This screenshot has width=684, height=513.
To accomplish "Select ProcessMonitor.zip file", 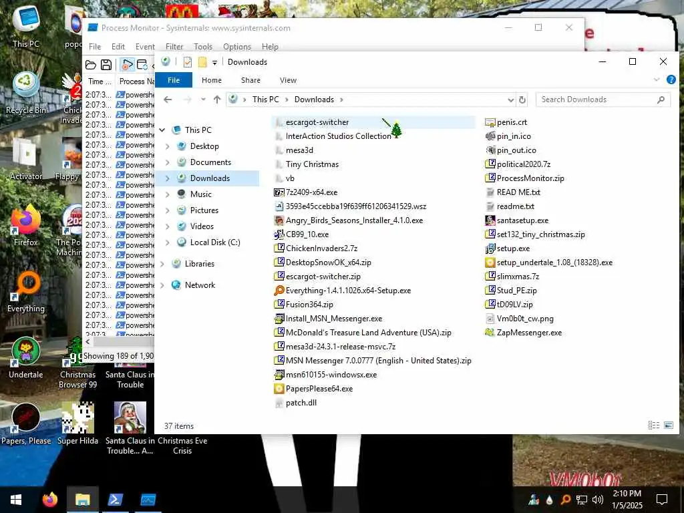I will pos(530,178).
